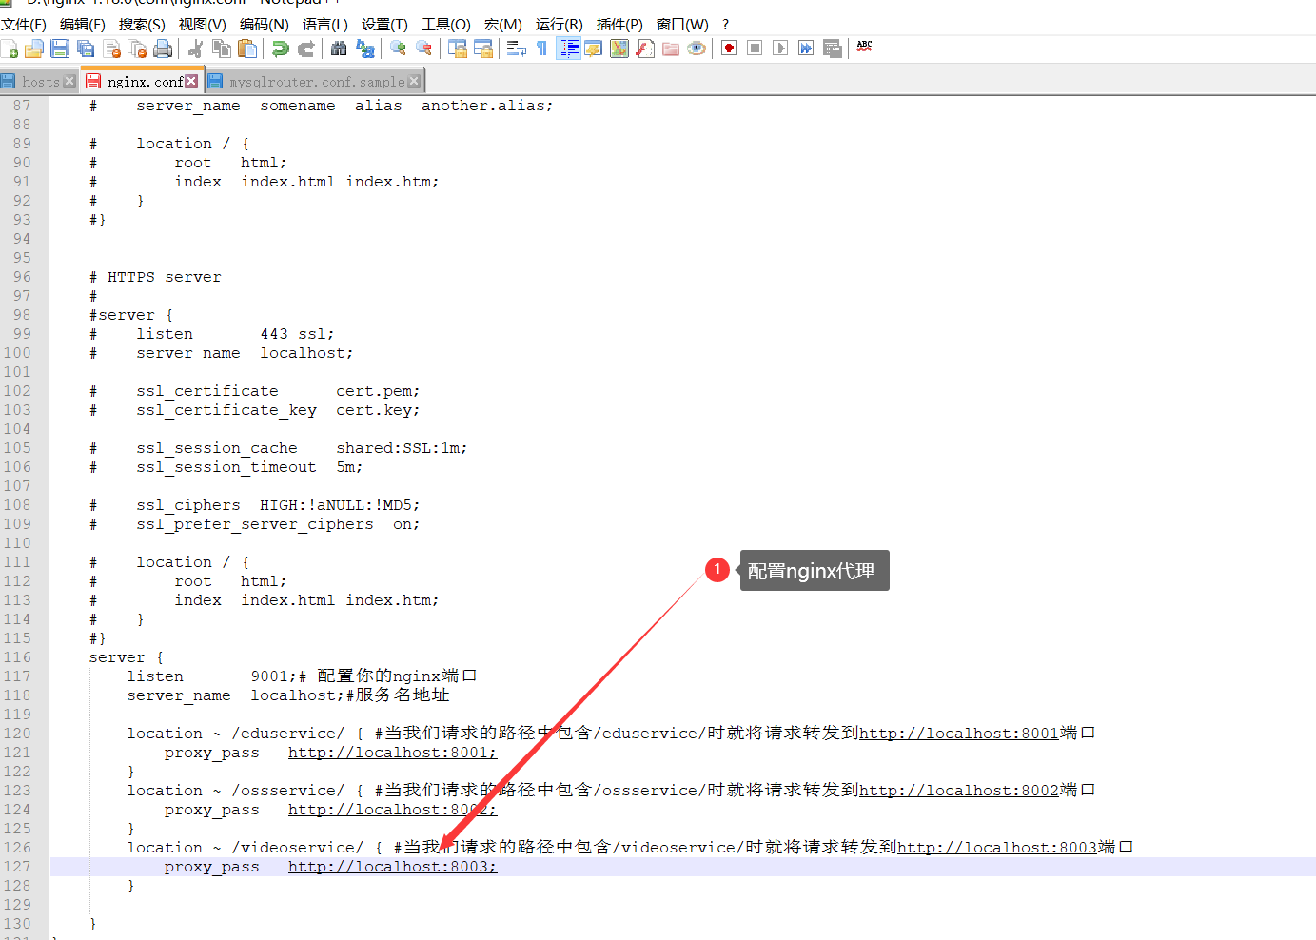The height and width of the screenshot is (940, 1316).
Task: Switch to the hosts tab
Action: click(x=40, y=82)
